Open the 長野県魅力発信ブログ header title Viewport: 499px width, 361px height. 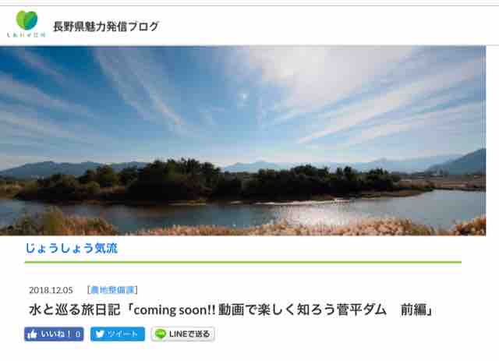(x=106, y=27)
